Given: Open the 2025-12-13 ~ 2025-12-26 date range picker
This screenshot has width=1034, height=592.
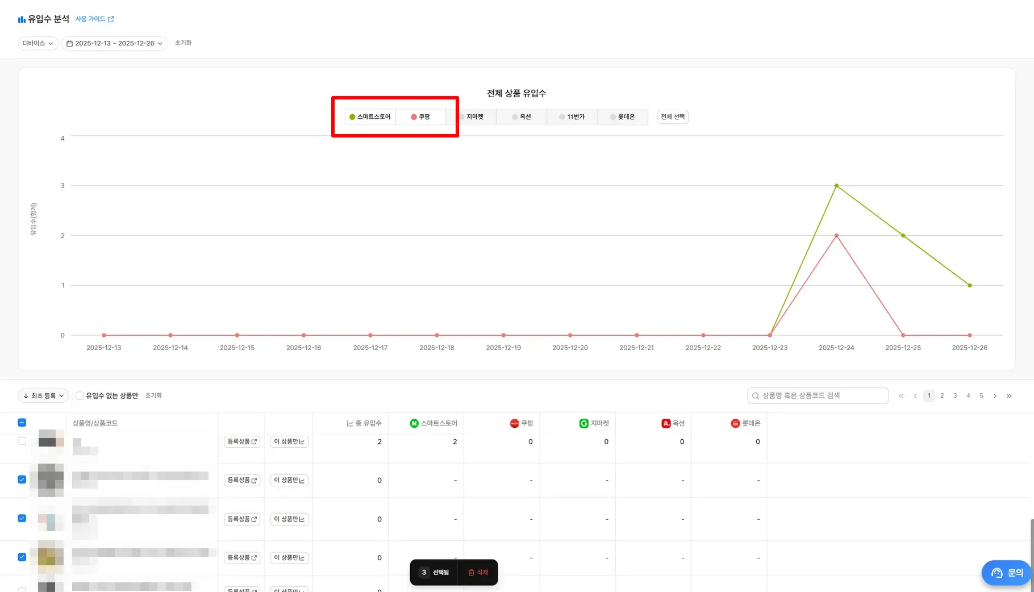Looking at the screenshot, I should click(115, 43).
